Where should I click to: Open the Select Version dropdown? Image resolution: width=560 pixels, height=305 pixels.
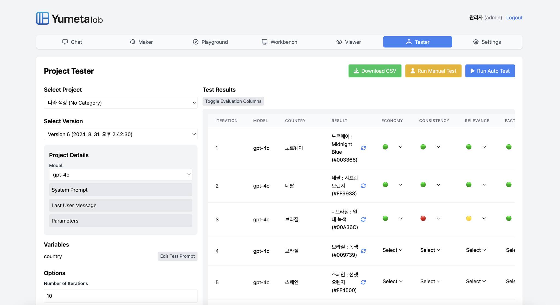coord(121,134)
